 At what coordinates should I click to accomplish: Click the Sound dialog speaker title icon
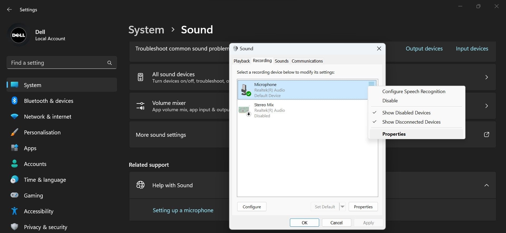[x=235, y=48]
